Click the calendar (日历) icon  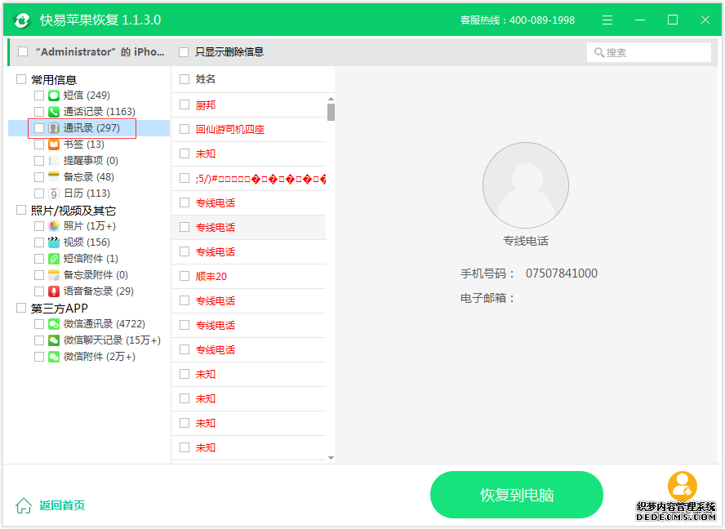pyautogui.click(x=54, y=193)
